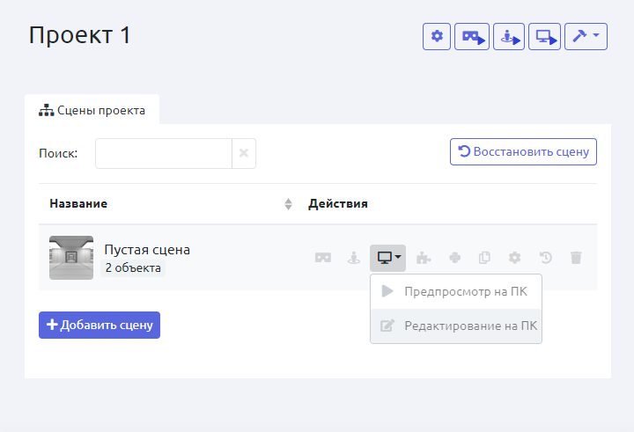
Task: Open scene settings gear in row
Action: [x=515, y=258]
